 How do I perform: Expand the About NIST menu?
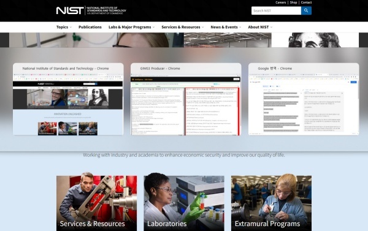coord(260,27)
